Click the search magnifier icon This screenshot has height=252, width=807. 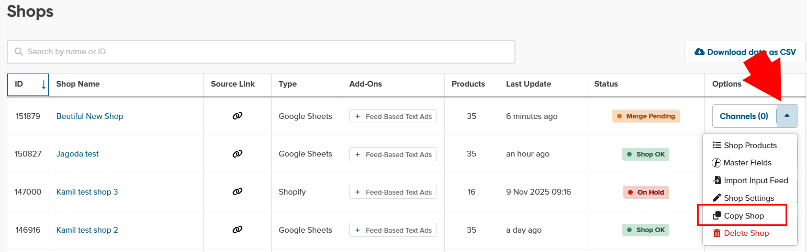[19, 52]
